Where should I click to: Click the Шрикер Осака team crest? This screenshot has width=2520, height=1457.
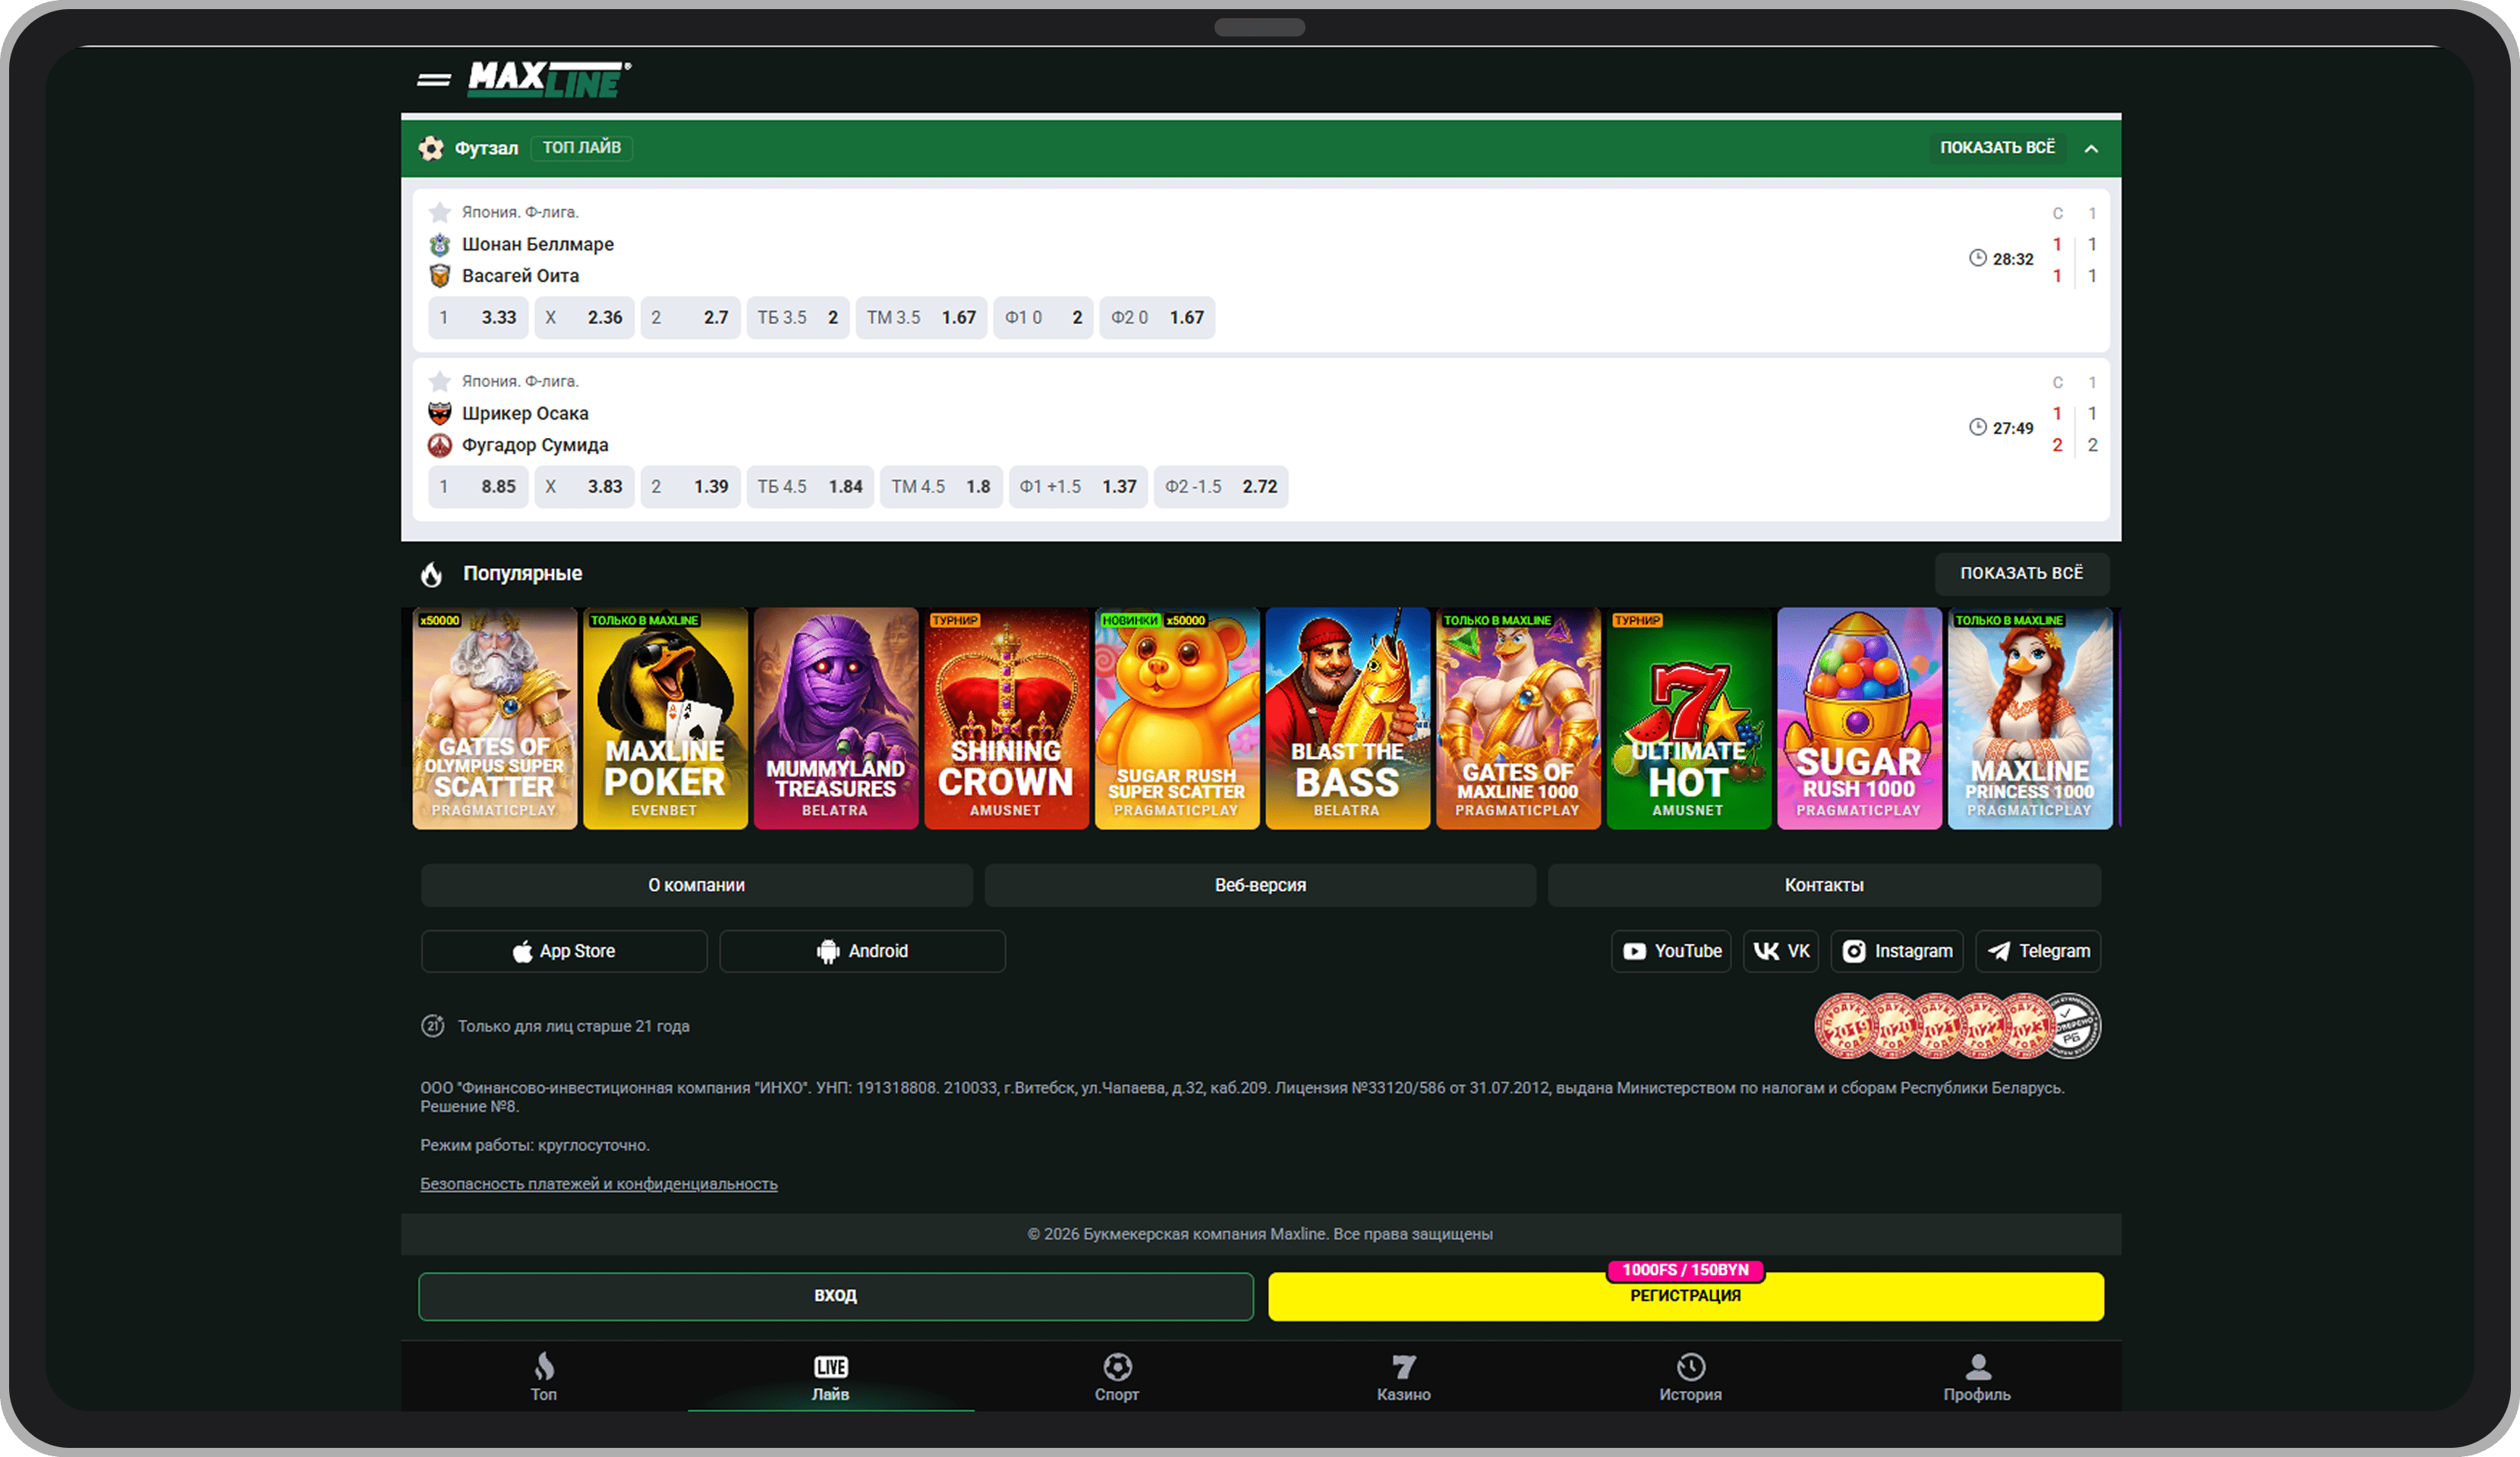pyautogui.click(x=440, y=413)
